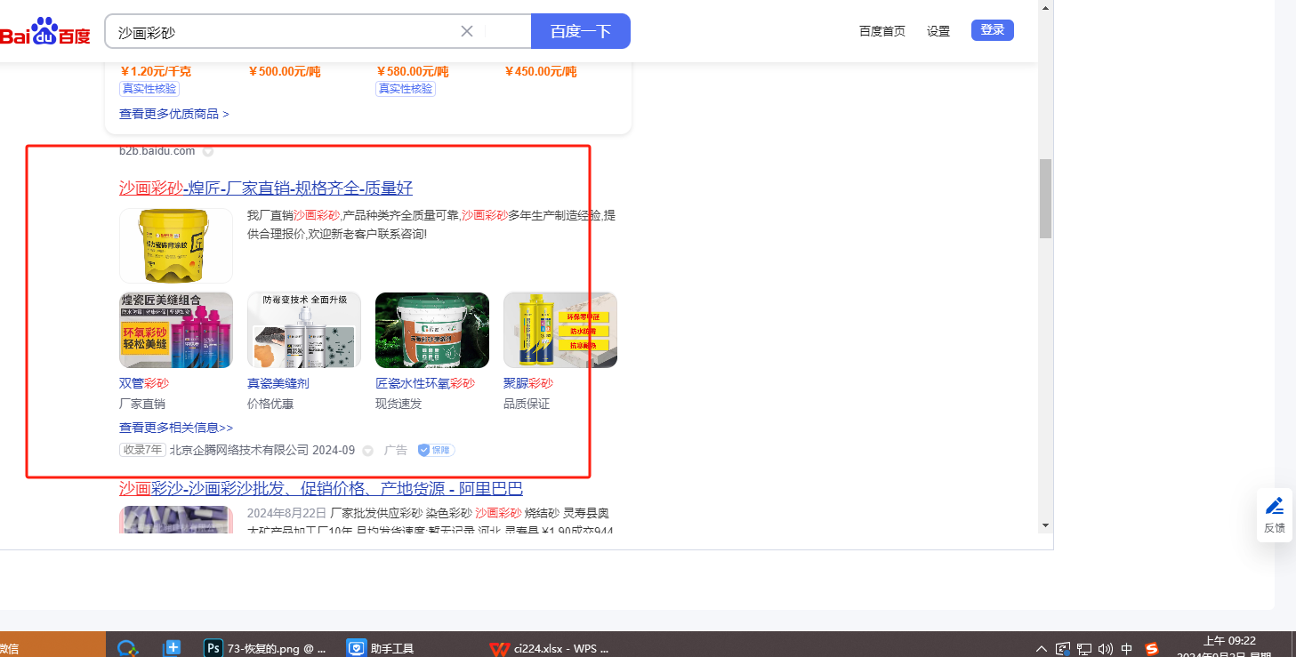The image size is (1296, 657).
Task: Click the 价格优惠 caption under 真瓷美缝剂
Action: pyautogui.click(x=270, y=404)
